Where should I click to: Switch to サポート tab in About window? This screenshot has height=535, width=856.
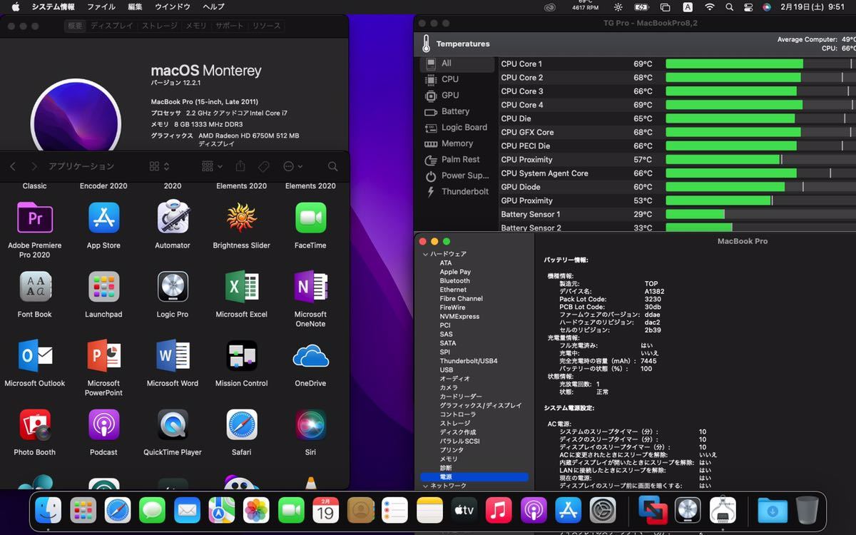tap(229, 26)
